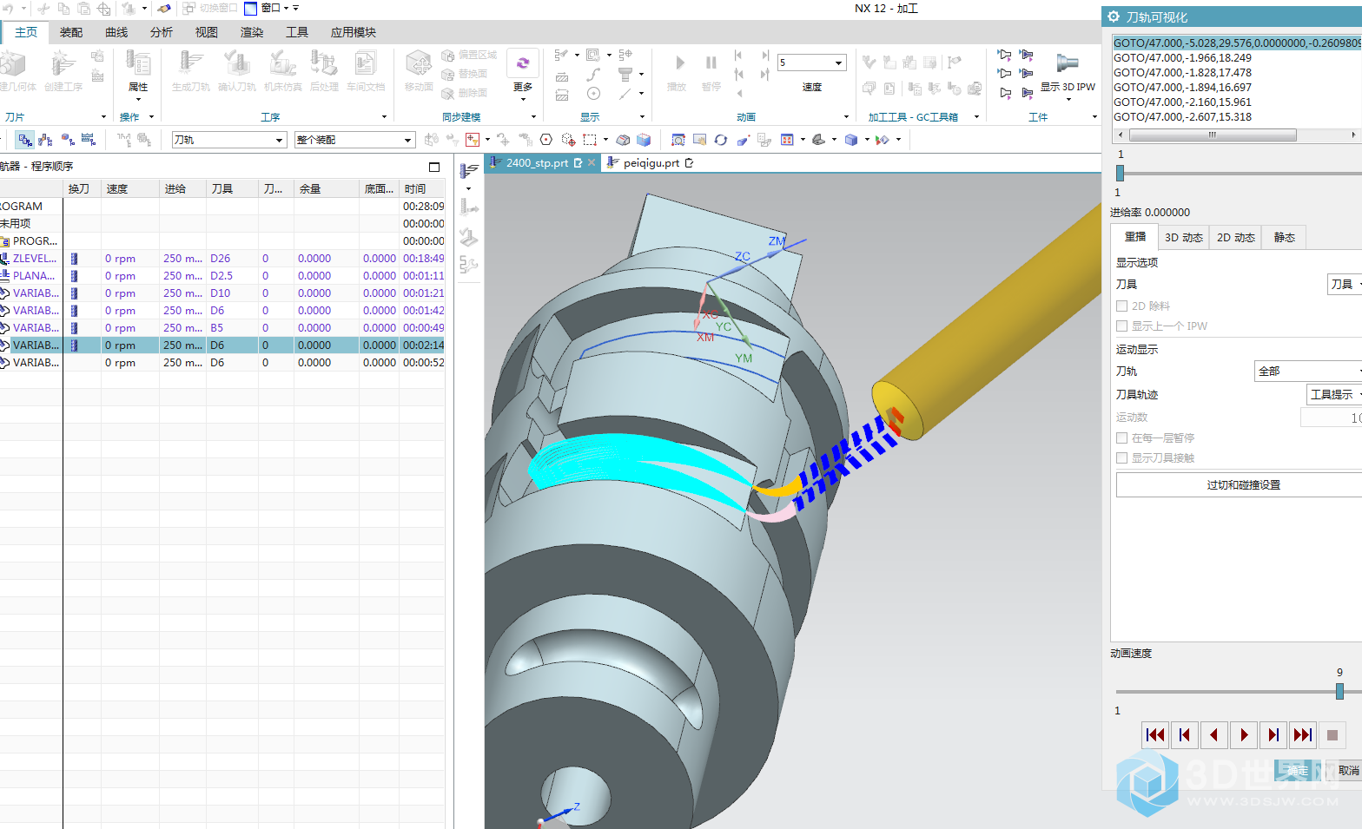Click the Play forward playback button
This screenshot has width=1362, height=829.
(x=1244, y=735)
